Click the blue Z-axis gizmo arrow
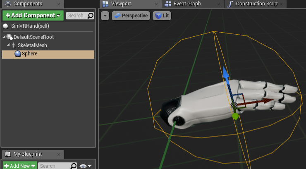The height and width of the screenshot is (169, 306). 226,73
